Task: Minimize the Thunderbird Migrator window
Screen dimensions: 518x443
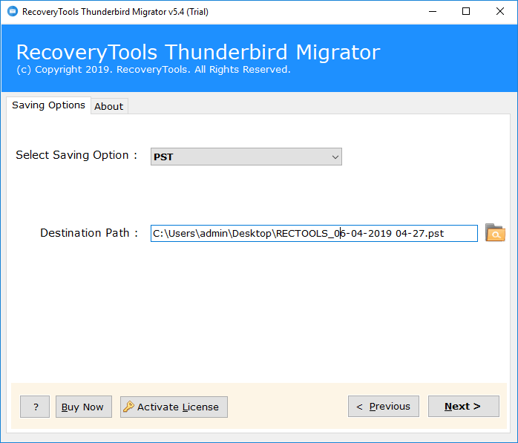Action: tap(433, 12)
